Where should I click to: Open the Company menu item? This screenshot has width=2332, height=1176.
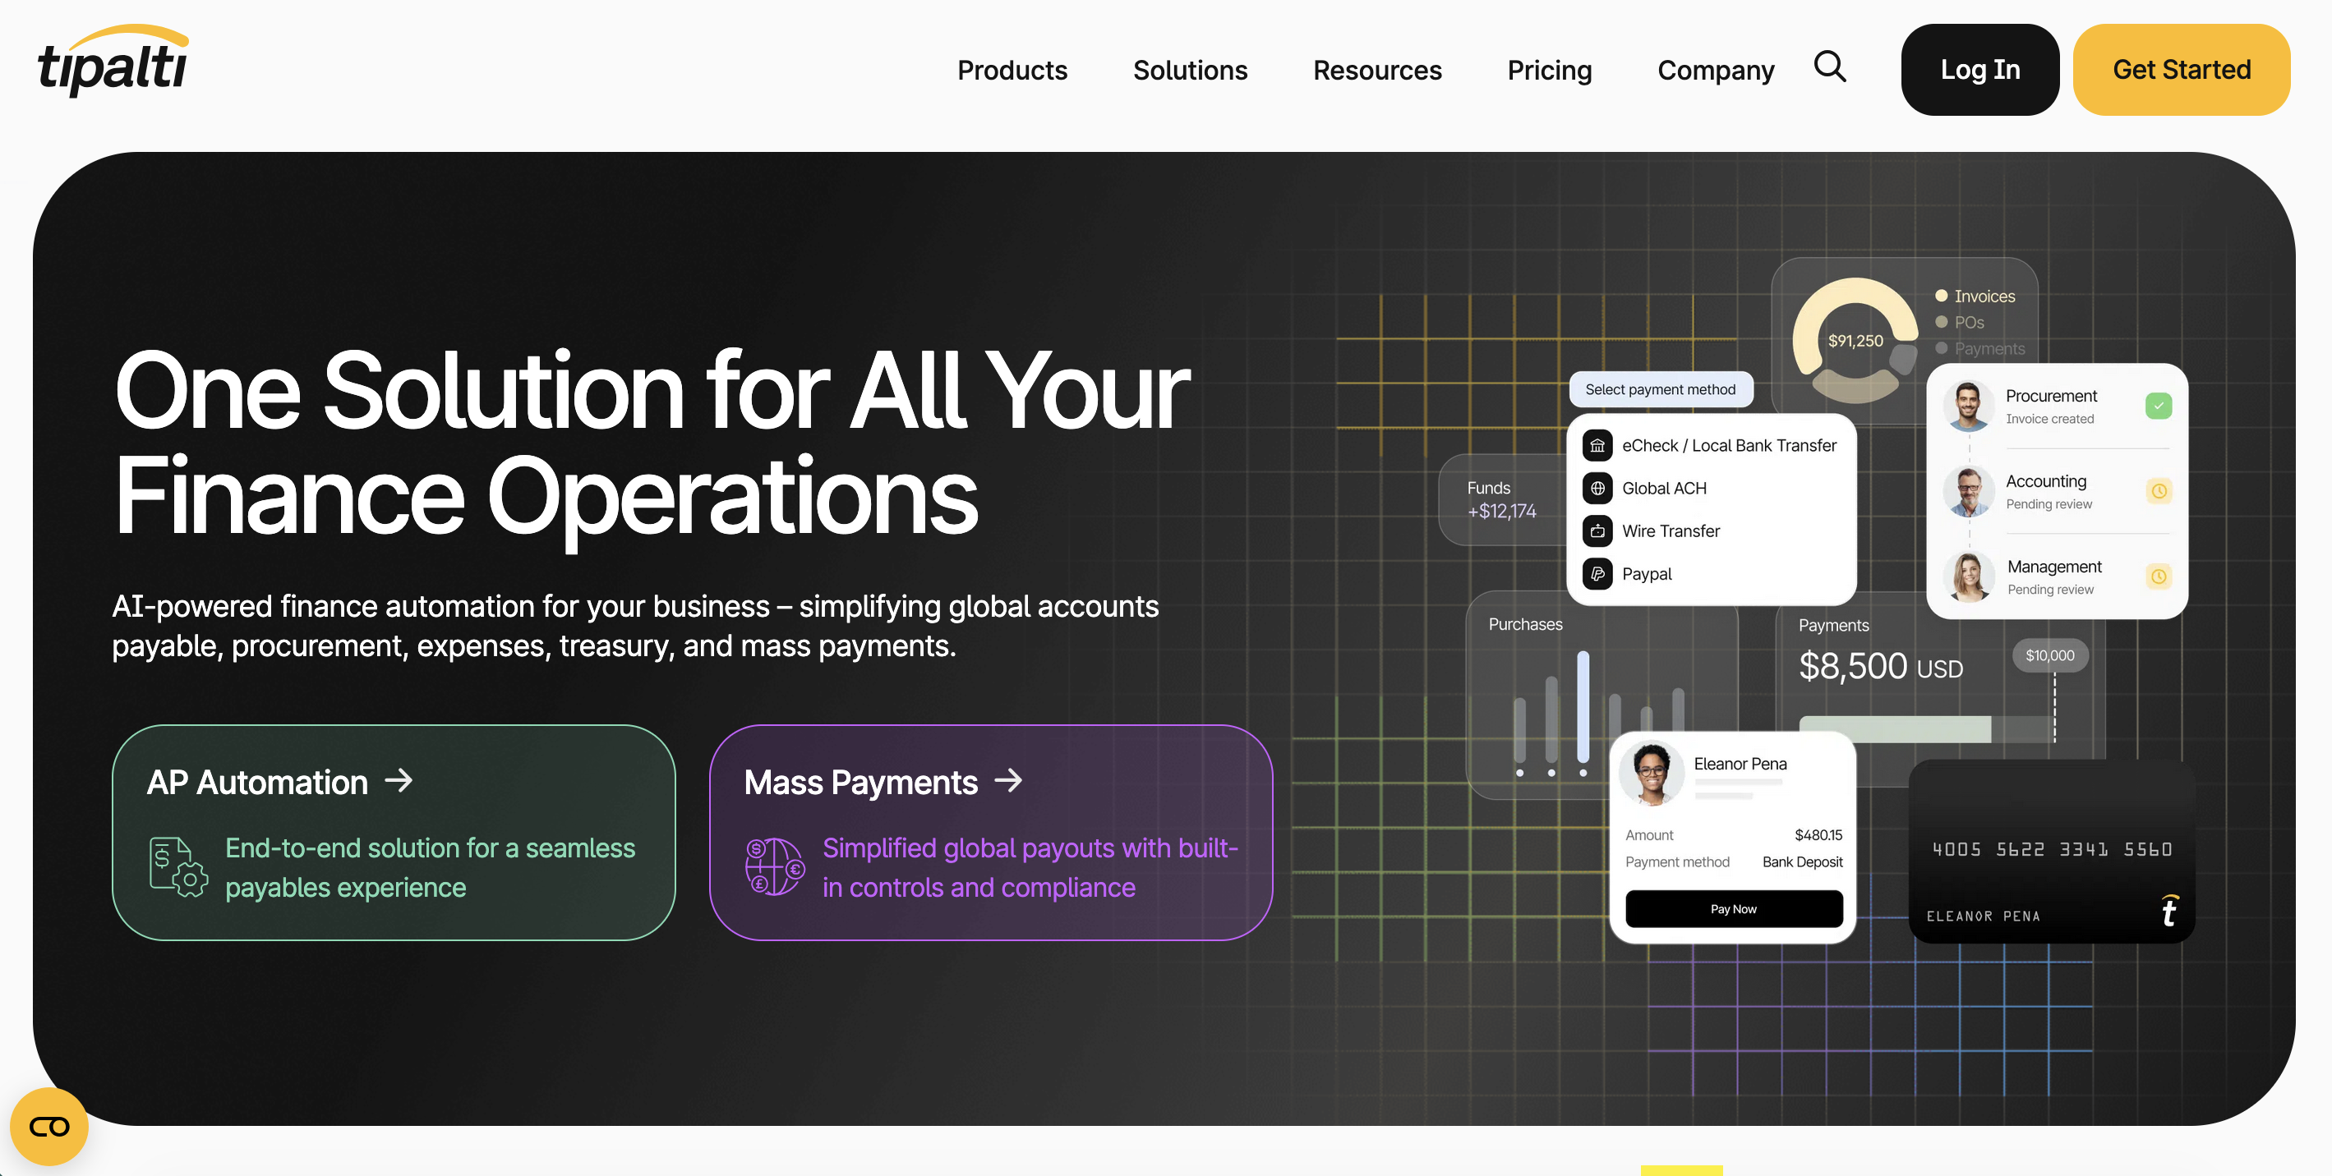[x=1716, y=70]
